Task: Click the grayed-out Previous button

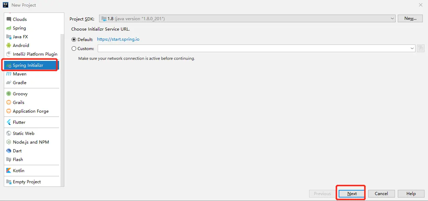Action: [x=322, y=194]
